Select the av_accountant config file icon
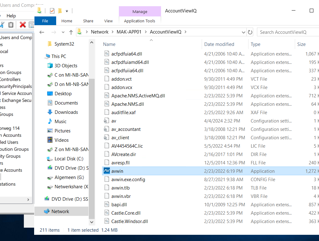The width and height of the screenshot is (319, 241). coord(106,129)
